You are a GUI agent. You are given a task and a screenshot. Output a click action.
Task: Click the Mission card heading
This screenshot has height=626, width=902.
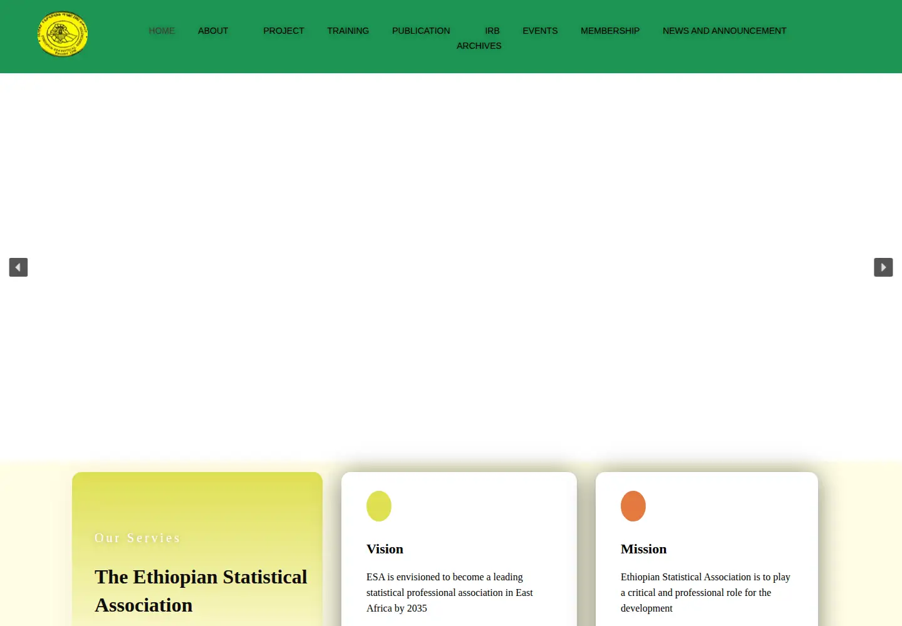point(643,549)
